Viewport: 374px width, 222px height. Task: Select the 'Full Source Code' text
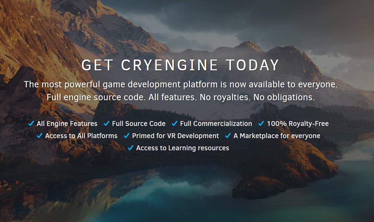coord(139,124)
